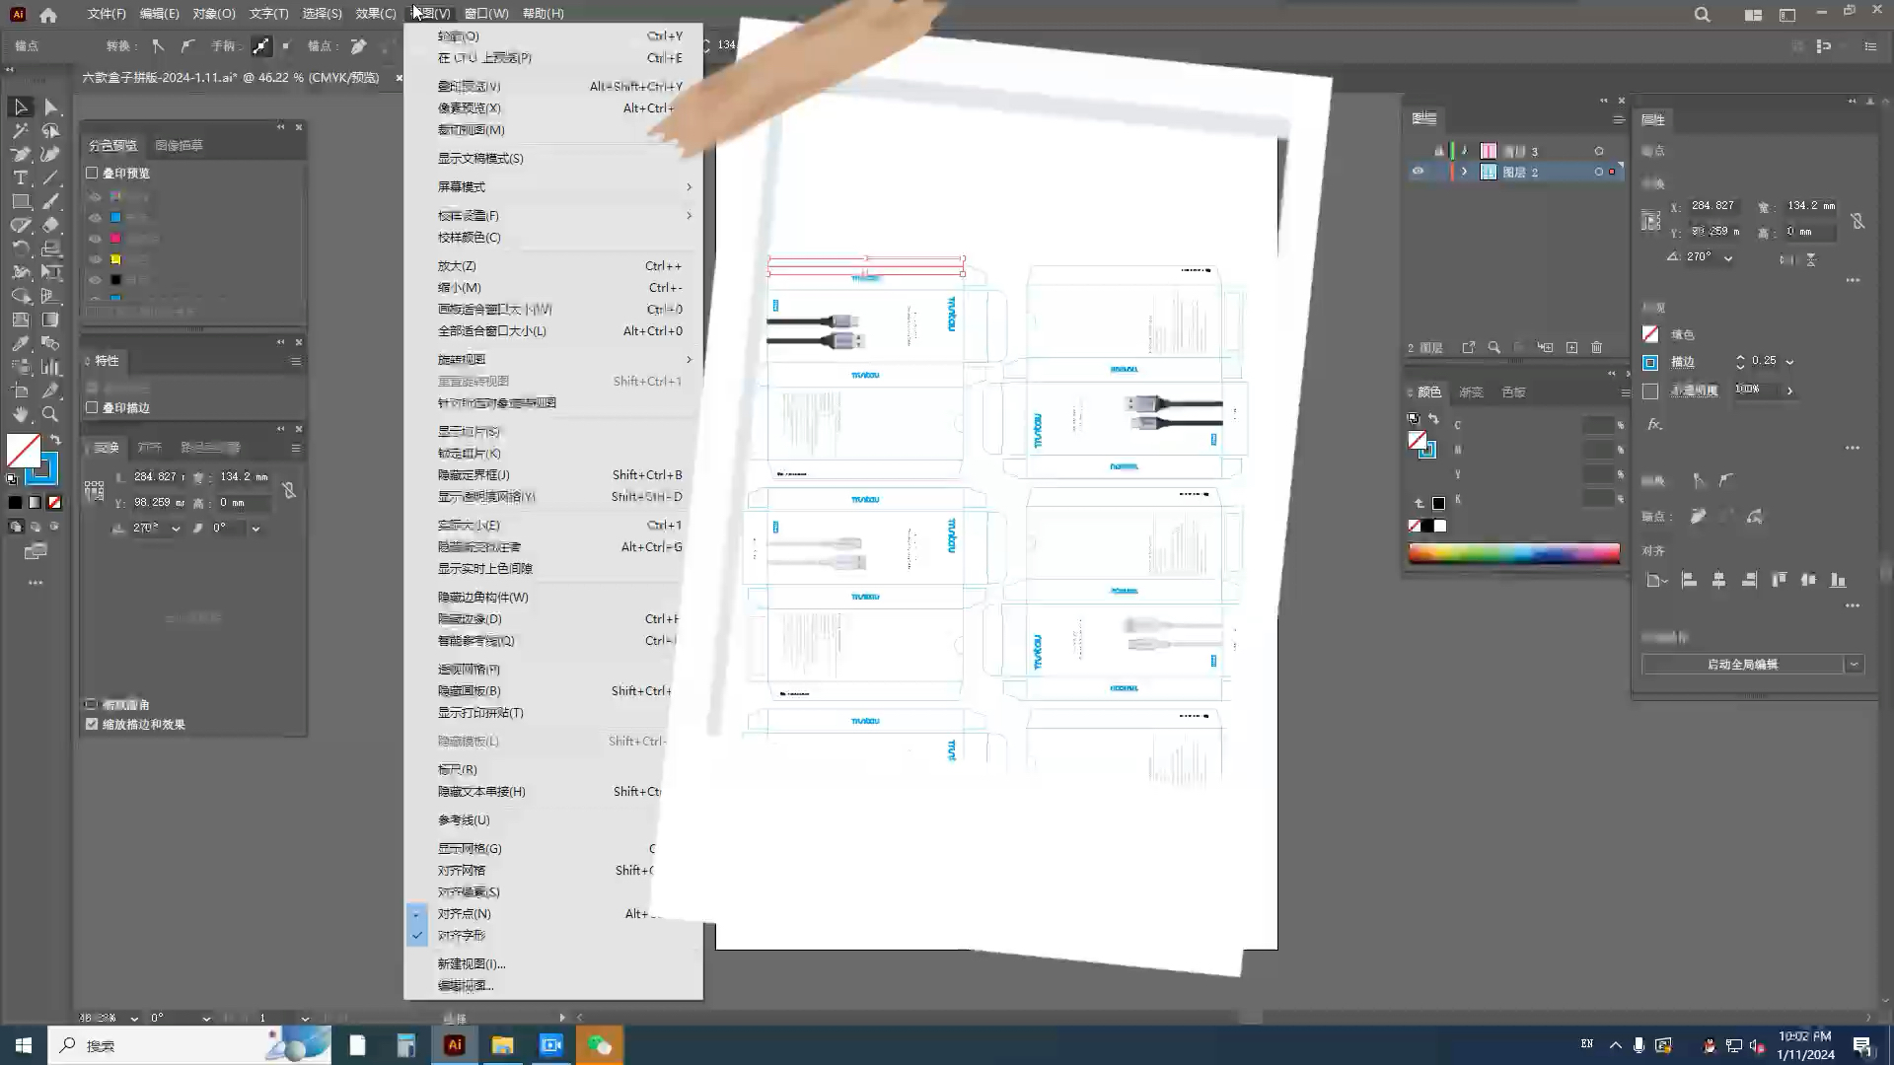This screenshot has width=1894, height=1065.
Task: Open the rotation angle 270° dropdown
Action: click(1728, 257)
